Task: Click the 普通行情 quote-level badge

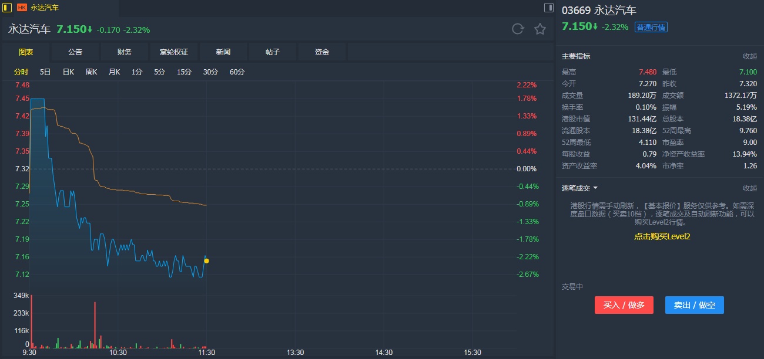Action: pos(651,27)
